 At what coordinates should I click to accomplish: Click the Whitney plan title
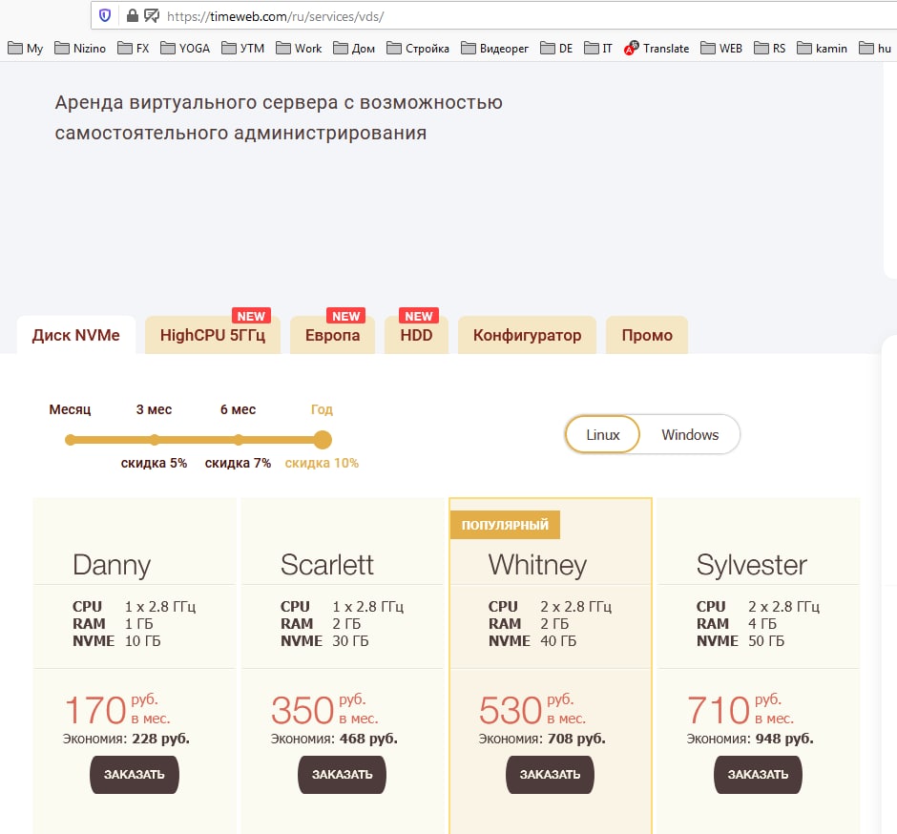pyautogui.click(x=537, y=566)
